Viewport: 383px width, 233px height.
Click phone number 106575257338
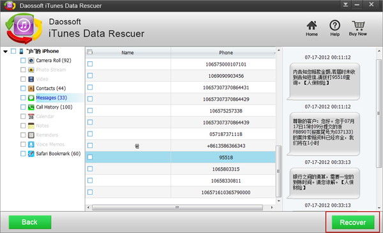pos(226,111)
